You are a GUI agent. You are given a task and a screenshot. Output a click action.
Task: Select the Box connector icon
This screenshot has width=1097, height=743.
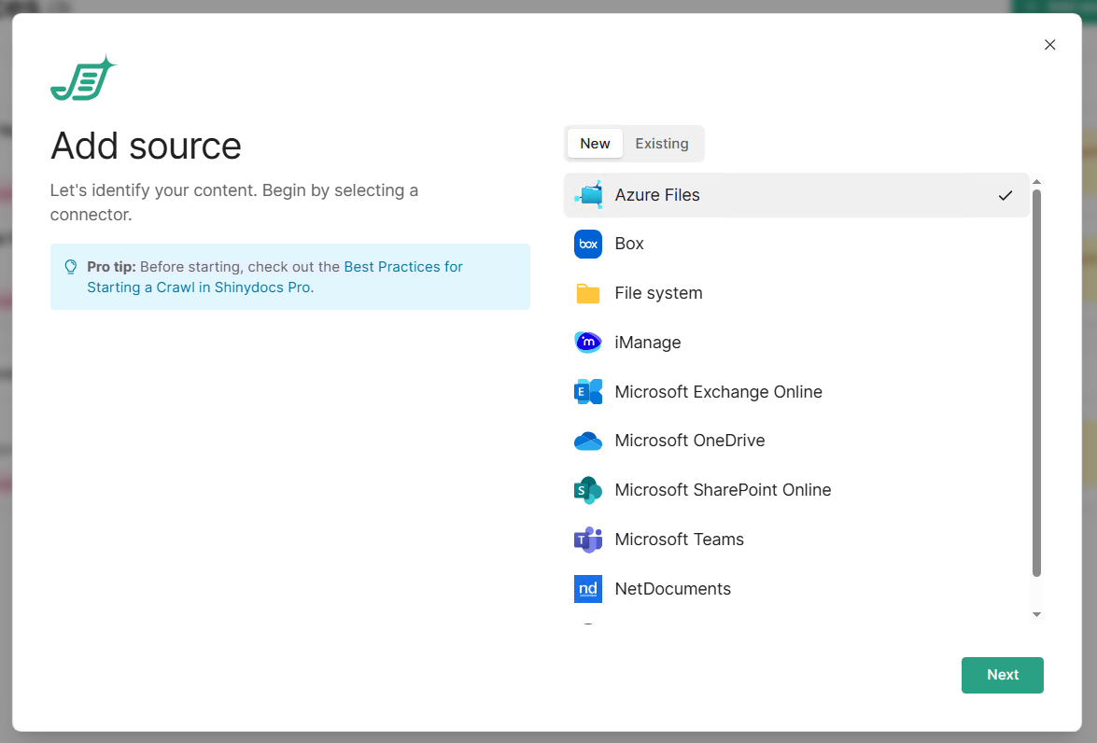click(x=588, y=244)
